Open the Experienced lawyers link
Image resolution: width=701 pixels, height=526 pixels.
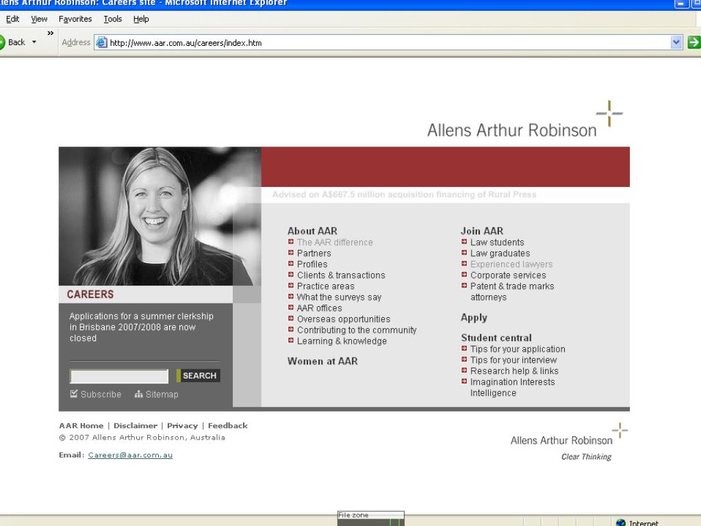pyautogui.click(x=511, y=264)
